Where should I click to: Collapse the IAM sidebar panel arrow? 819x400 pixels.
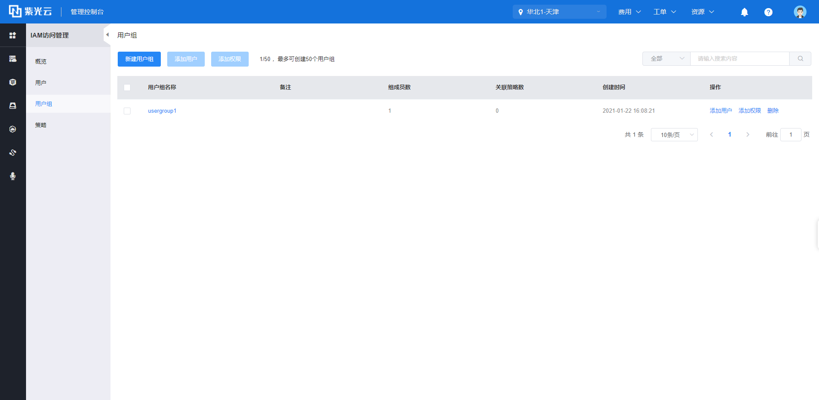[x=107, y=35]
